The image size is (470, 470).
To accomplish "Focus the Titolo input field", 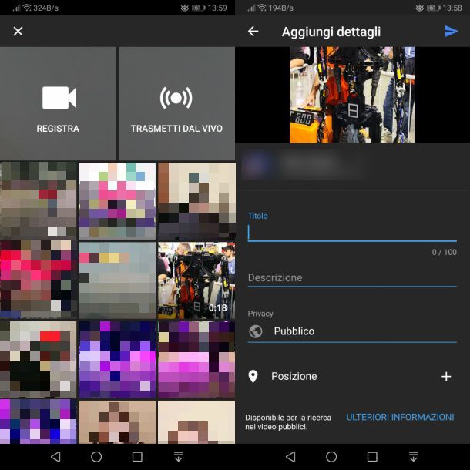I will 352,233.
